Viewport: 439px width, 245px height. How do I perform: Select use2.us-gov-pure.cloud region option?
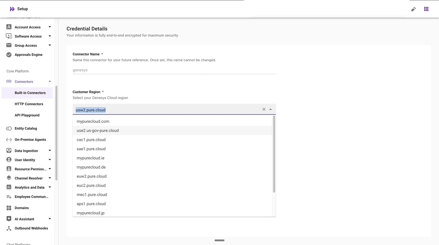(172, 130)
